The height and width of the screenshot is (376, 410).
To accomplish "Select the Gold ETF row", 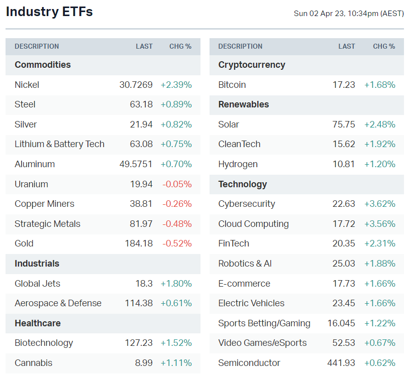I will 24,243.
